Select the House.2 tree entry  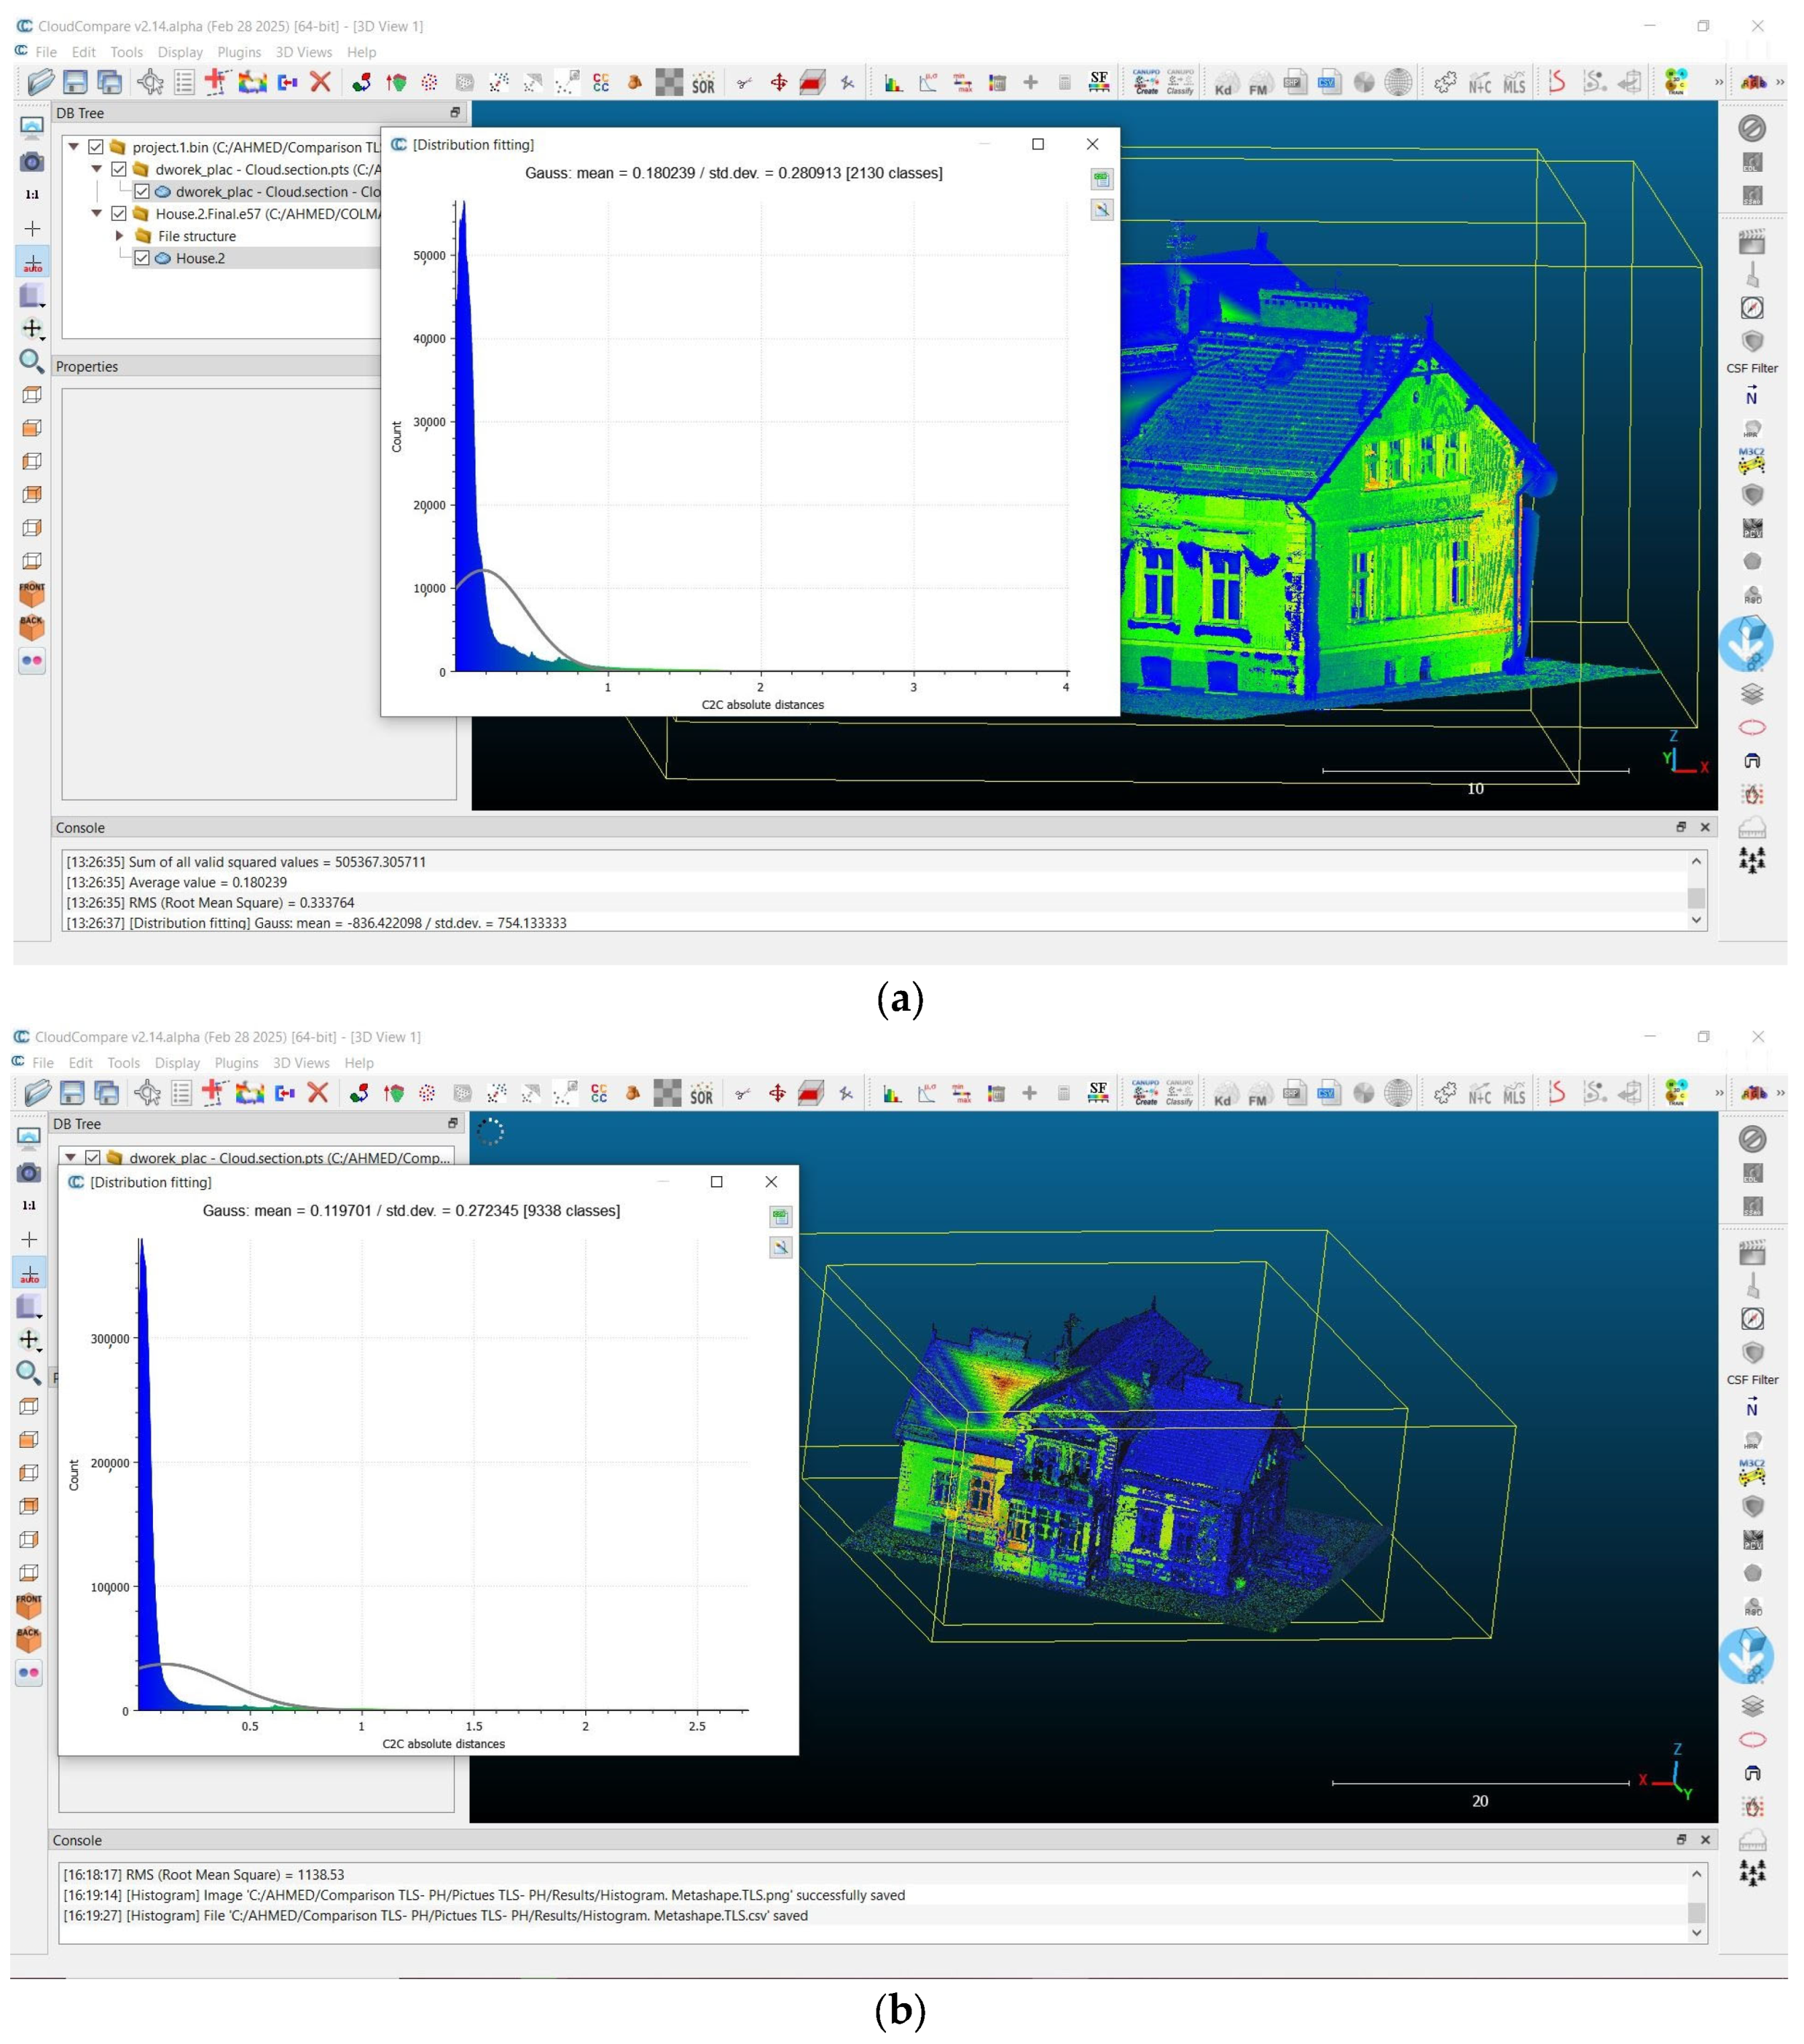(200, 258)
